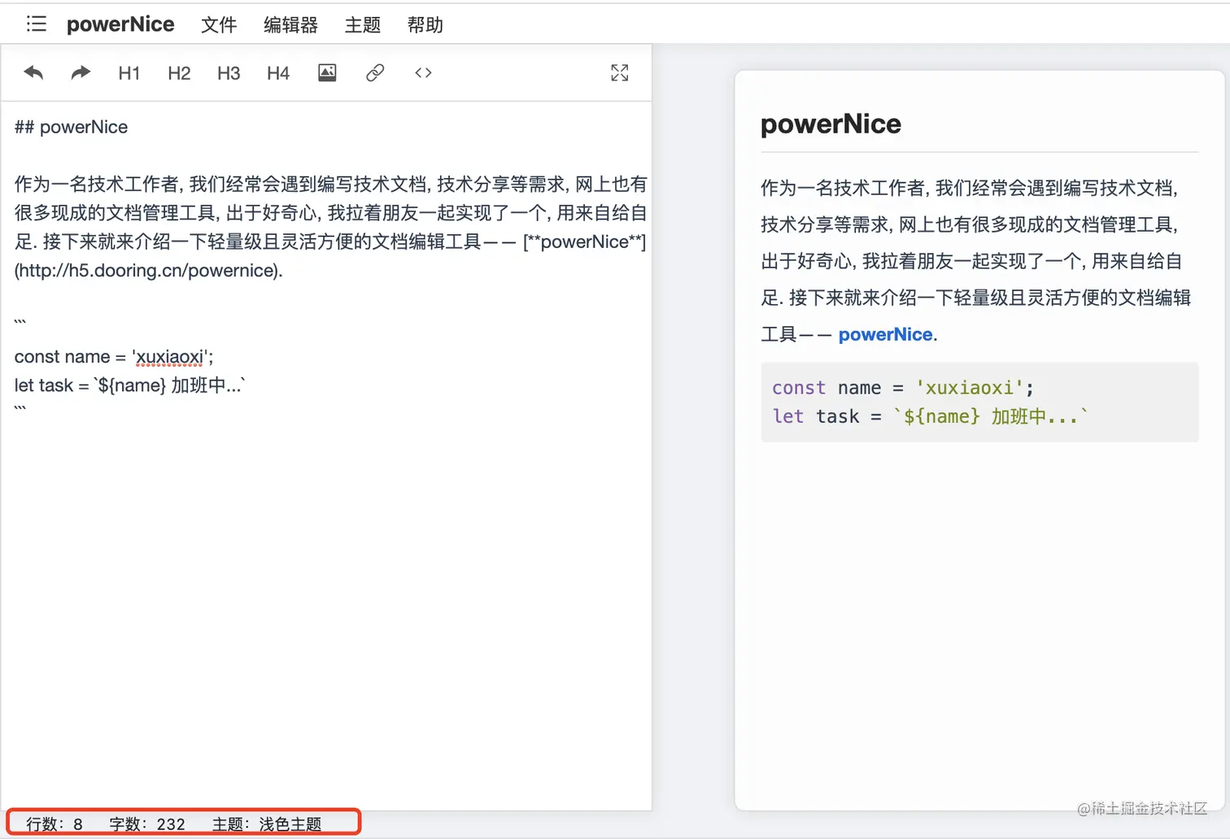This screenshot has height=839, width=1230.
Task: Apply H1 heading format
Action: 129,74
